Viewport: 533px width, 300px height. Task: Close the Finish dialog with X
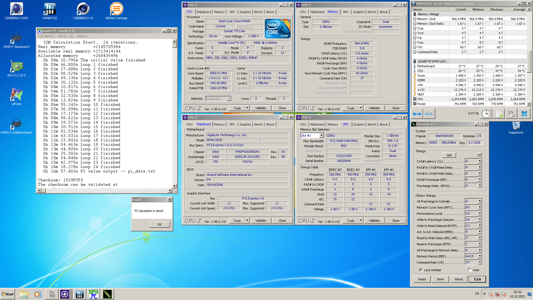(169, 200)
